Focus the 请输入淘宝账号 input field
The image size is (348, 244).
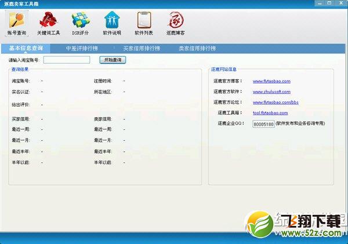pos(67,60)
